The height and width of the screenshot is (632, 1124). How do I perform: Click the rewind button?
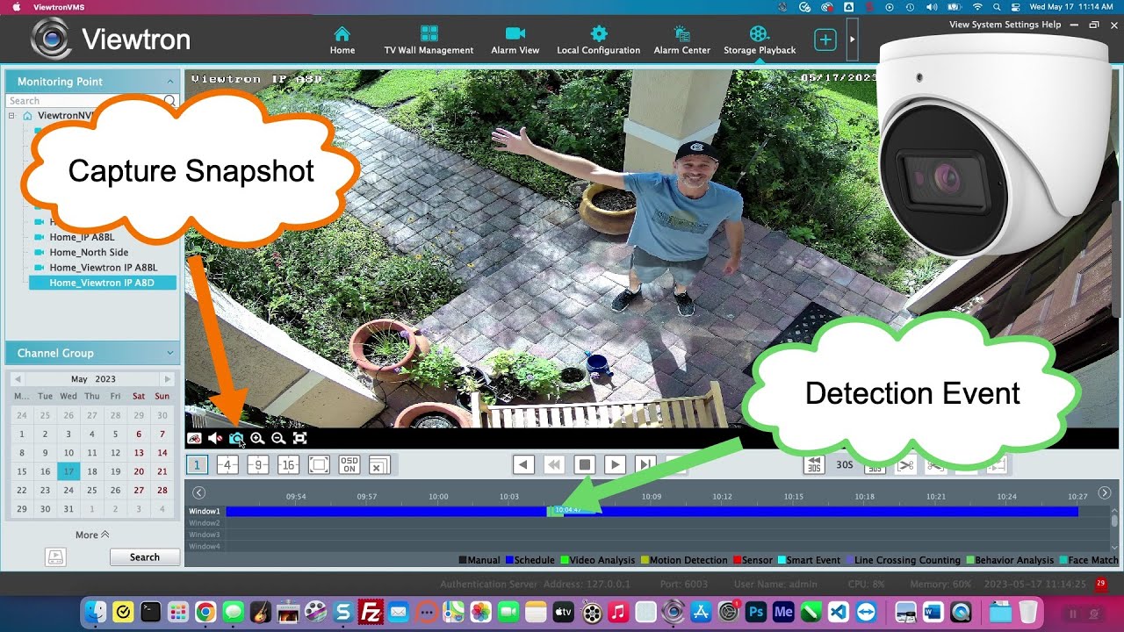(x=554, y=465)
